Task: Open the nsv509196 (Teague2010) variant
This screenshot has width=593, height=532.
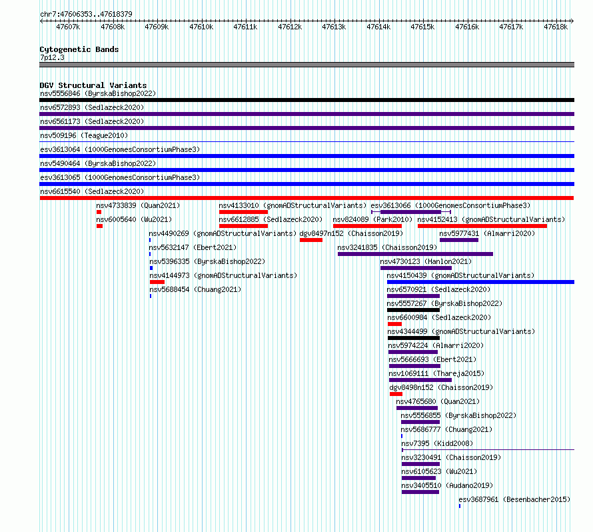Action: pyautogui.click(x=84, y=135)
